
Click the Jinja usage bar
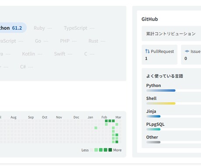click(x=153, y=116)
